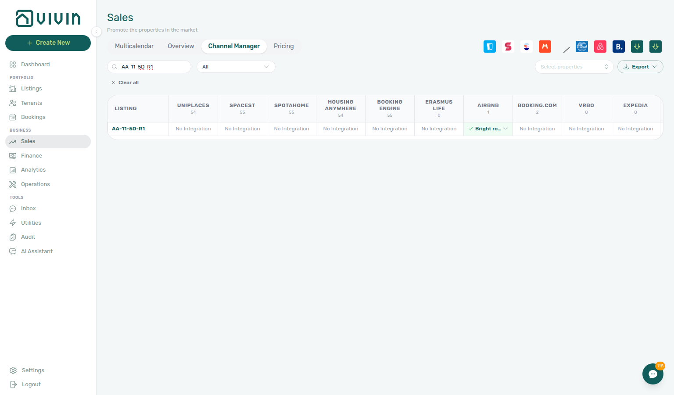The width and height of the screenshot is (674, 395).
Task: Collapse the sidebar with the arrow button
Action: pyautogui.click(x=97, y=31)
